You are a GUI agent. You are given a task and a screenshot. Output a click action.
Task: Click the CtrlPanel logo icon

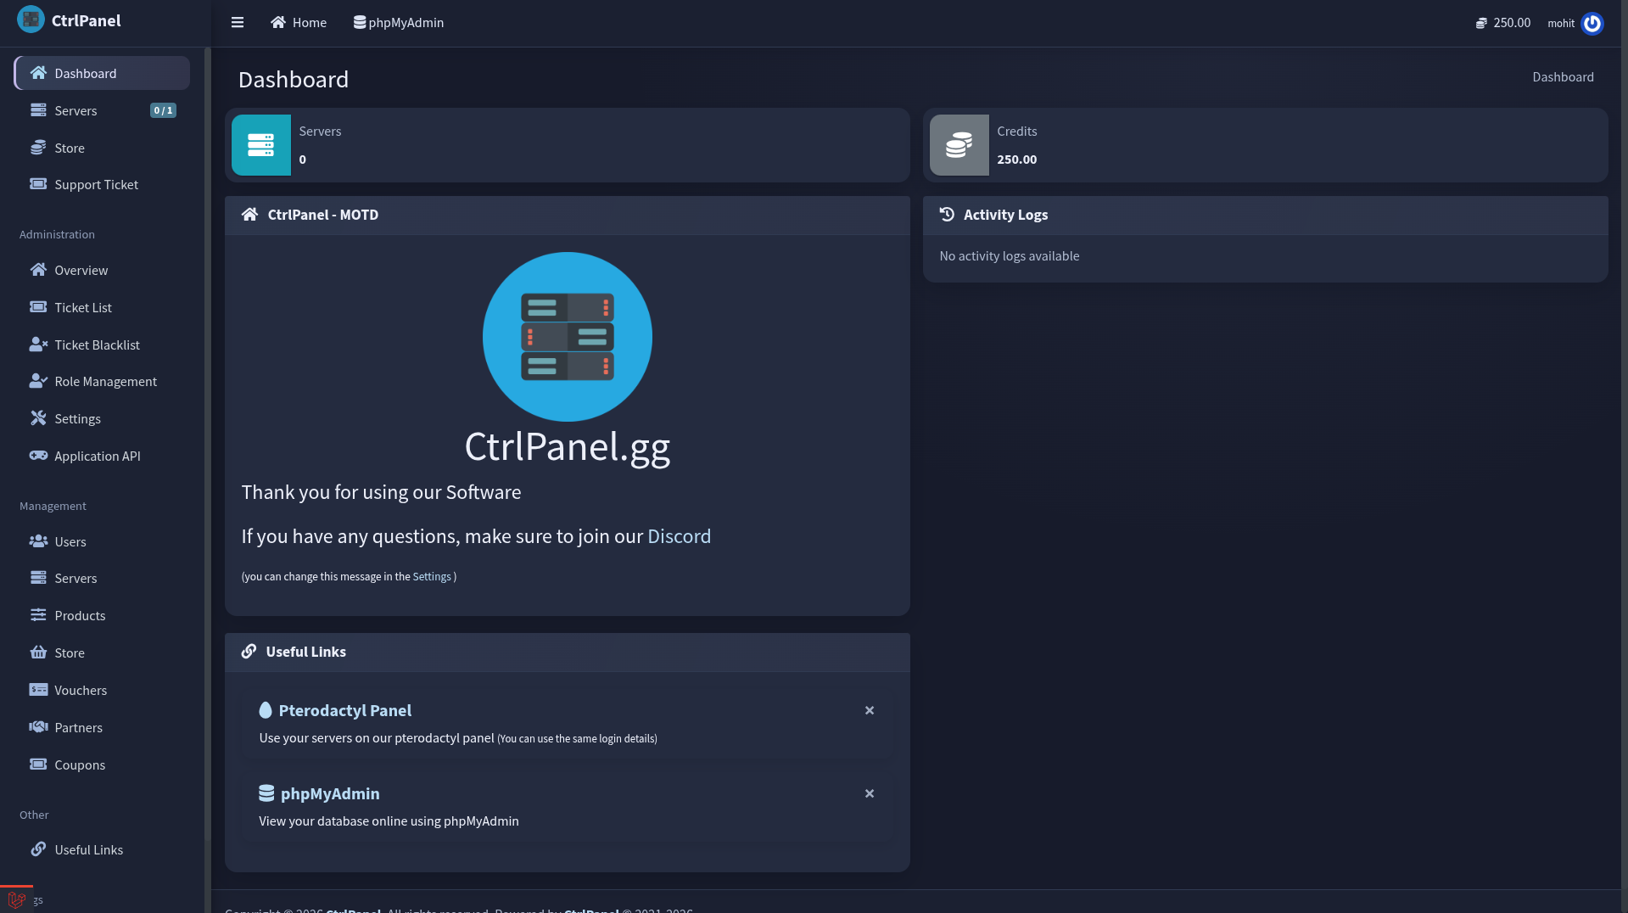[31, 20]
